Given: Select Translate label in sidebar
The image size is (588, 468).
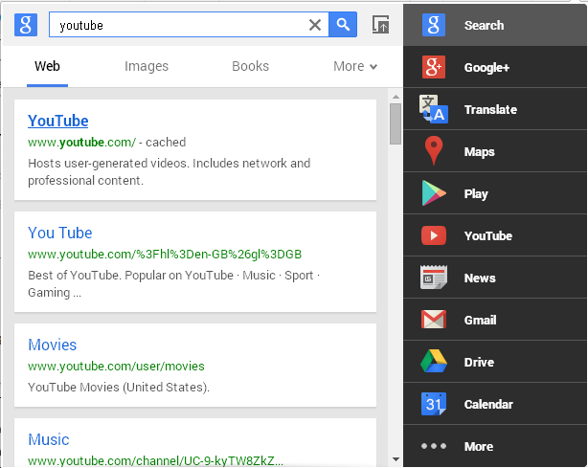Looking at the screenshot, I should (x=490, y=109).
